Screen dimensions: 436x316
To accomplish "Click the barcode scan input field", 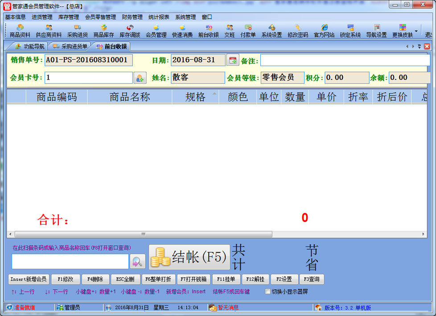I will (70, 262).
